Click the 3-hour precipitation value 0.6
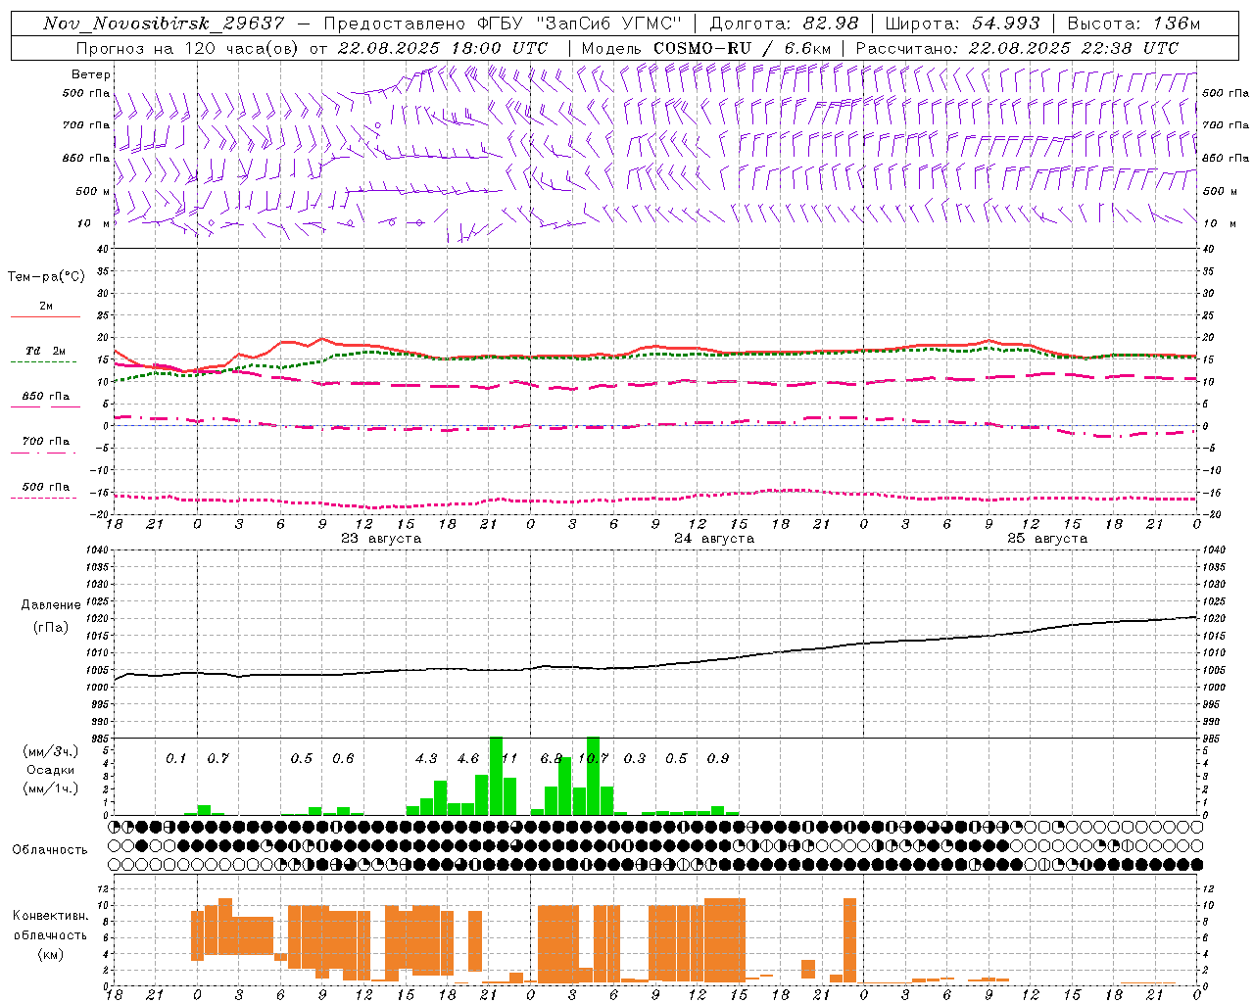The image size is (1254, 1003). coord(343,758)
